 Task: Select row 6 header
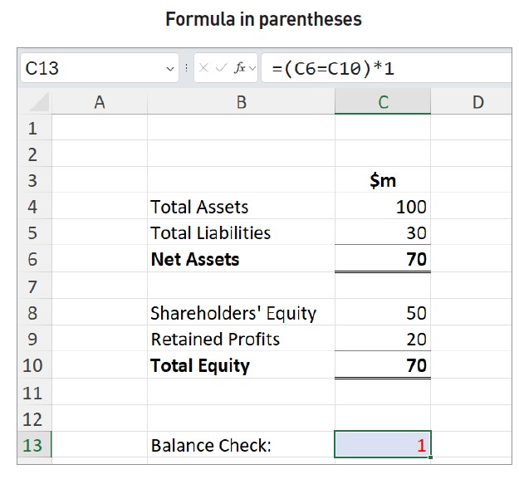click(34, 258)
